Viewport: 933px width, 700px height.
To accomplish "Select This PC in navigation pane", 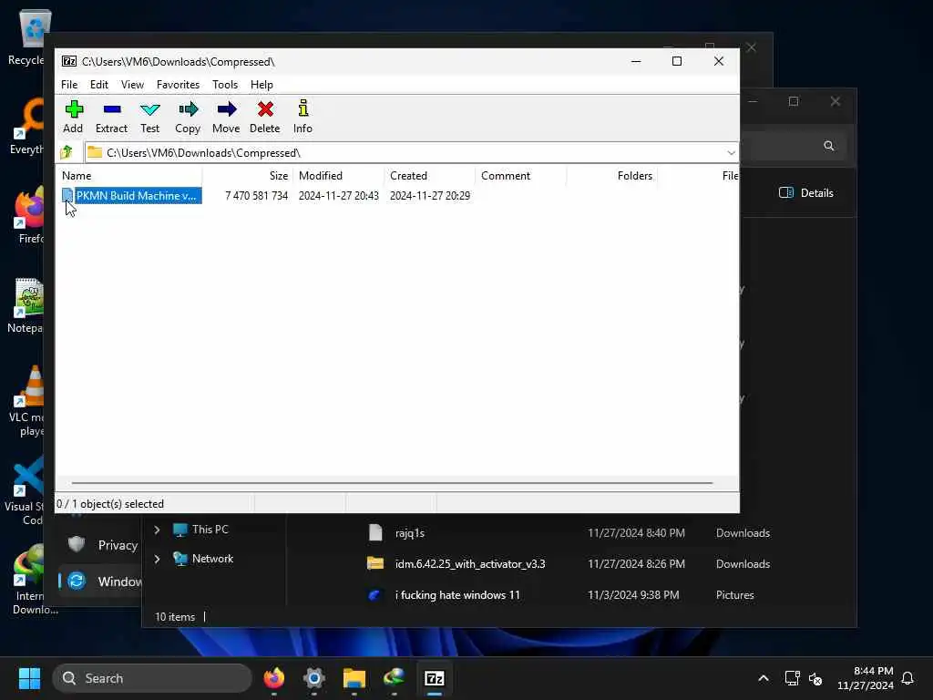I will click(201, 530).
